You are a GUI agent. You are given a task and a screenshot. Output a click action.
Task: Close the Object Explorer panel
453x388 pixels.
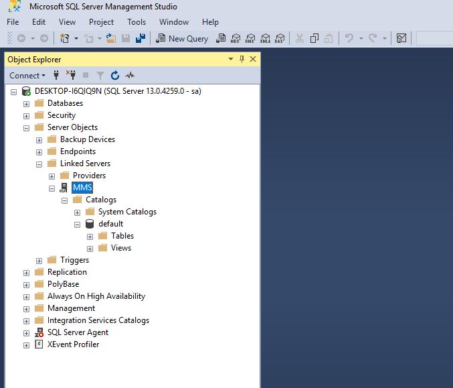coord(253,60)
